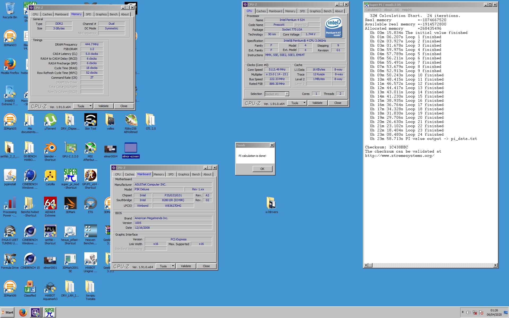The height and width of the screenshot is (318, 509).
Task: Show hidden system tray icons
Action: click(463, 312)
